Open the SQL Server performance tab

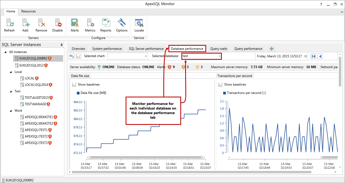(146, 49)
